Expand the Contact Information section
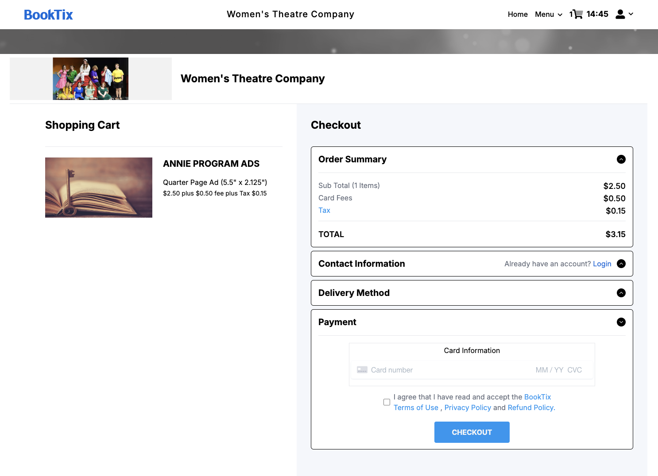The image size is (658, 476). (621, 264)
